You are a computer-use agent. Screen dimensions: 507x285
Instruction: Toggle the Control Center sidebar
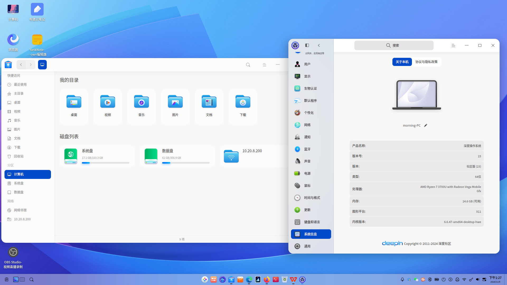tap(307, 45)
